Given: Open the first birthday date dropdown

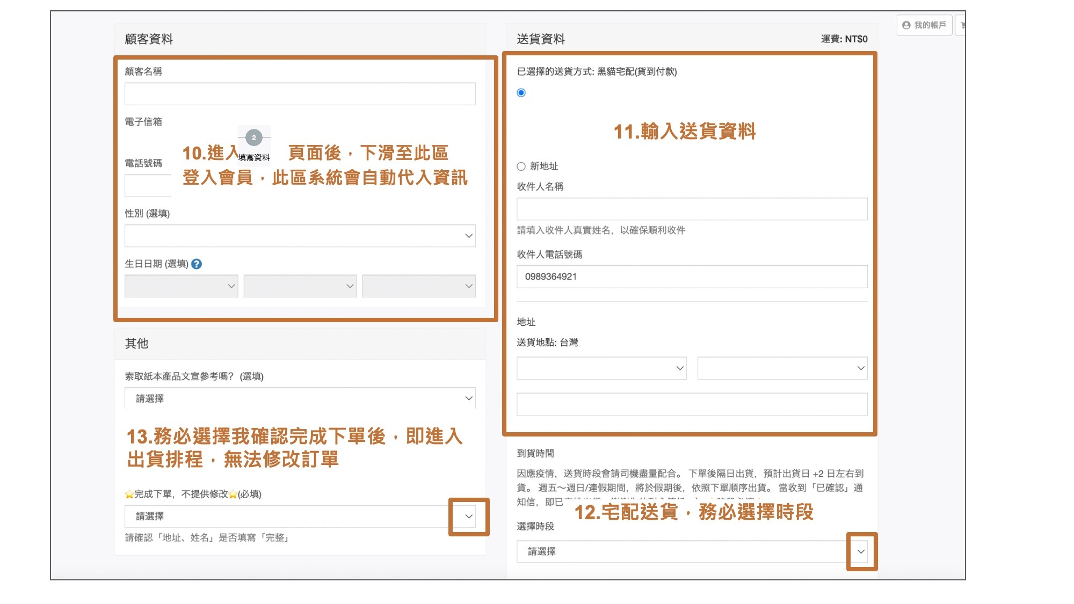Looking at the screenshot, I should pyautogui.click(x=182, y=286).
